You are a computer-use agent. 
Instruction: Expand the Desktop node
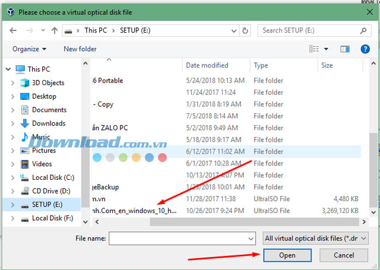(12, 97)
